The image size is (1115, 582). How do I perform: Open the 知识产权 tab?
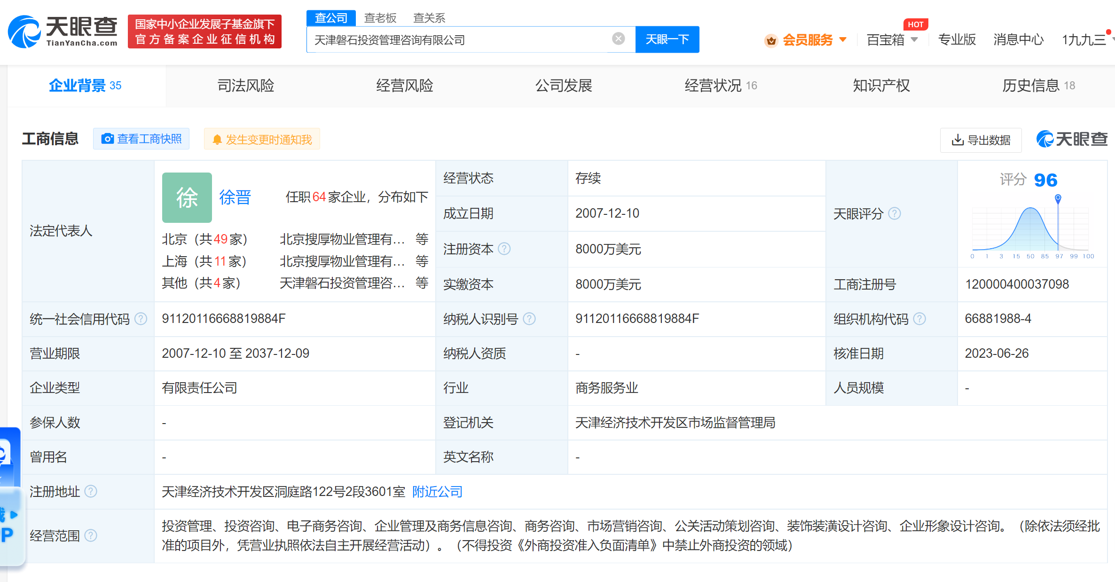point(881,86)
